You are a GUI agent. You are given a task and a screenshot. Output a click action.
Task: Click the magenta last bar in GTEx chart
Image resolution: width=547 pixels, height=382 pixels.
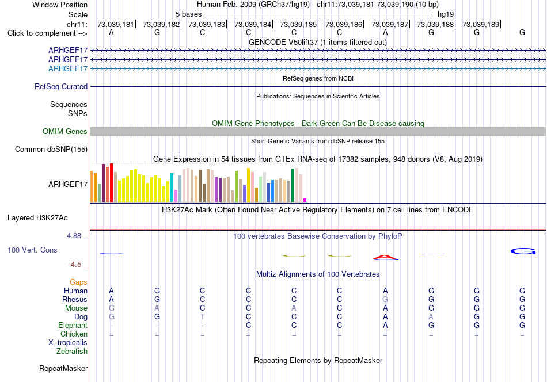point(305,200)
